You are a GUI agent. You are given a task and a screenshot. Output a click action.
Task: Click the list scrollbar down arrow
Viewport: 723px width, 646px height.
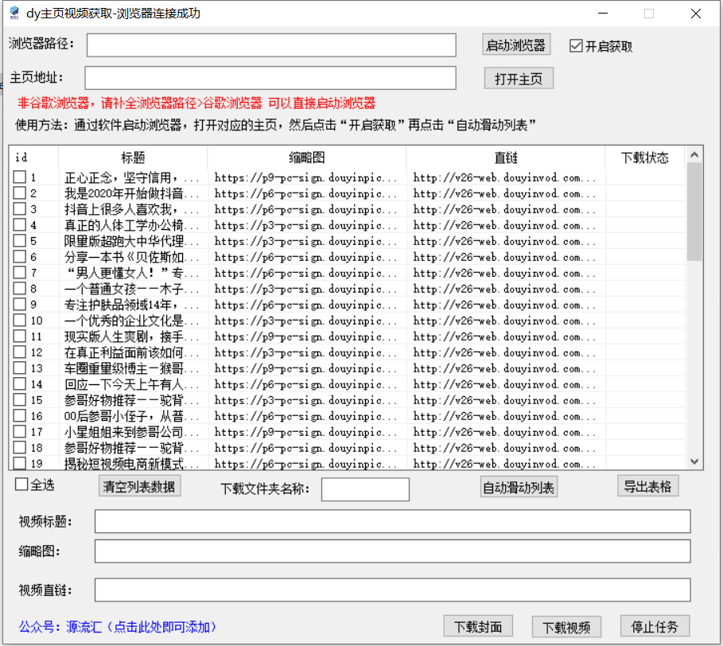tap(694, 461)
